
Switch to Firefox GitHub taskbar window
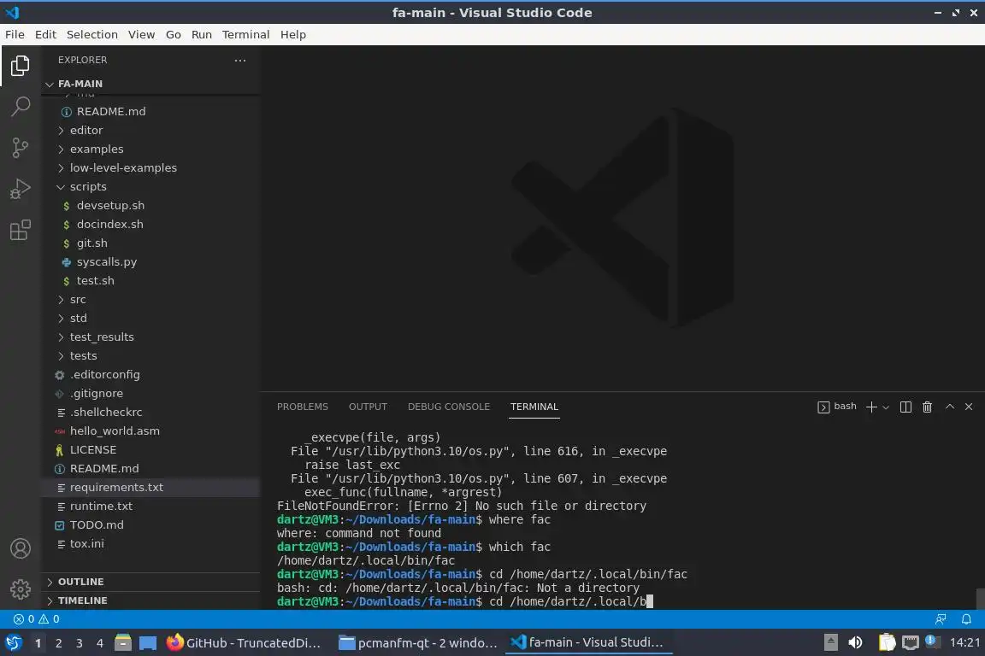click(244, 643)
